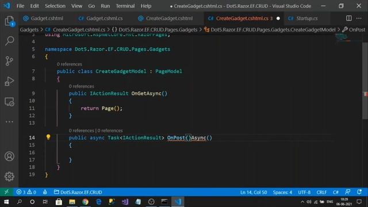Open Task View on taskbar
The image size is (368, 207).
[x=45, y=202]
